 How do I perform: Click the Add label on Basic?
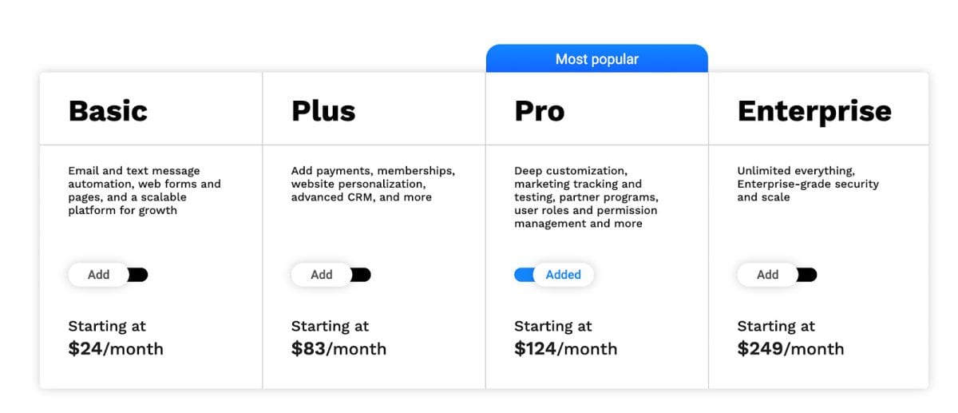98,275
